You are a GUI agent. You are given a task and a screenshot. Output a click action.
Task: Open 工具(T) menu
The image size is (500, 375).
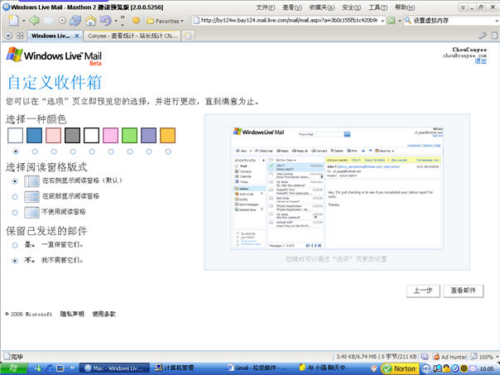(x=378, y=7)
